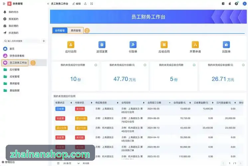Click the hamburger menu icon at top left
The width and height of the screenshot is (248, 166).
pyautogui.click(x=4, y=3)
